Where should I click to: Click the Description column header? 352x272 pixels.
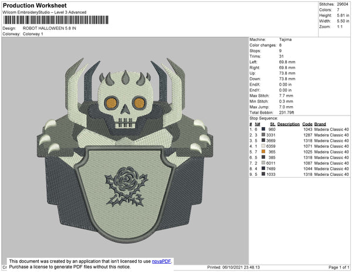tap(289, 124)
